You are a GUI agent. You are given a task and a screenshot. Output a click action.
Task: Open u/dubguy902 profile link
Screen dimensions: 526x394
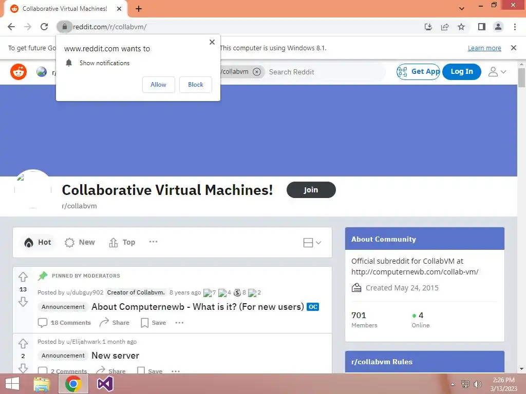[x=85, y=292]
